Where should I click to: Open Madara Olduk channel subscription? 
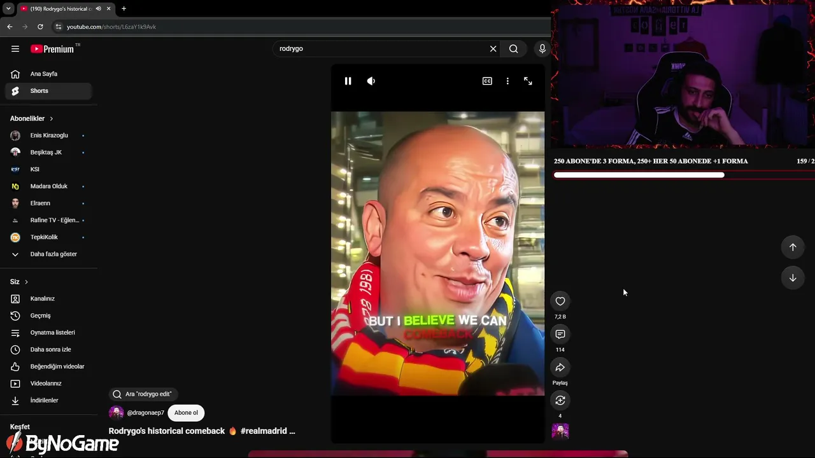48,186
